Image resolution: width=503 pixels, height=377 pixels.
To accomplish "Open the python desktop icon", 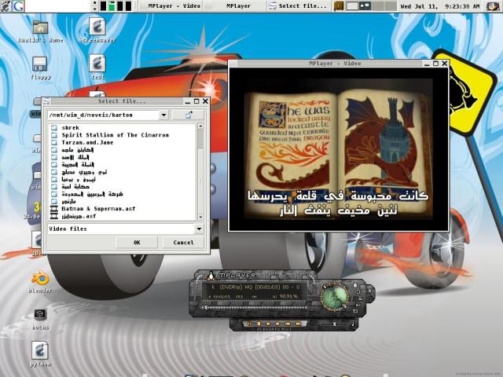I will coord(41,350).
